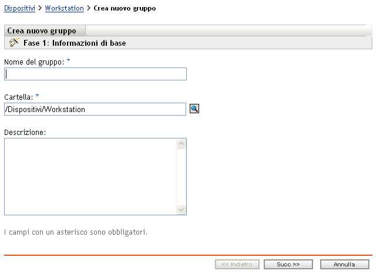Go to the Workstation breadcrumb link
Viewport: 380px width, 274px height.
pos(65,9)
